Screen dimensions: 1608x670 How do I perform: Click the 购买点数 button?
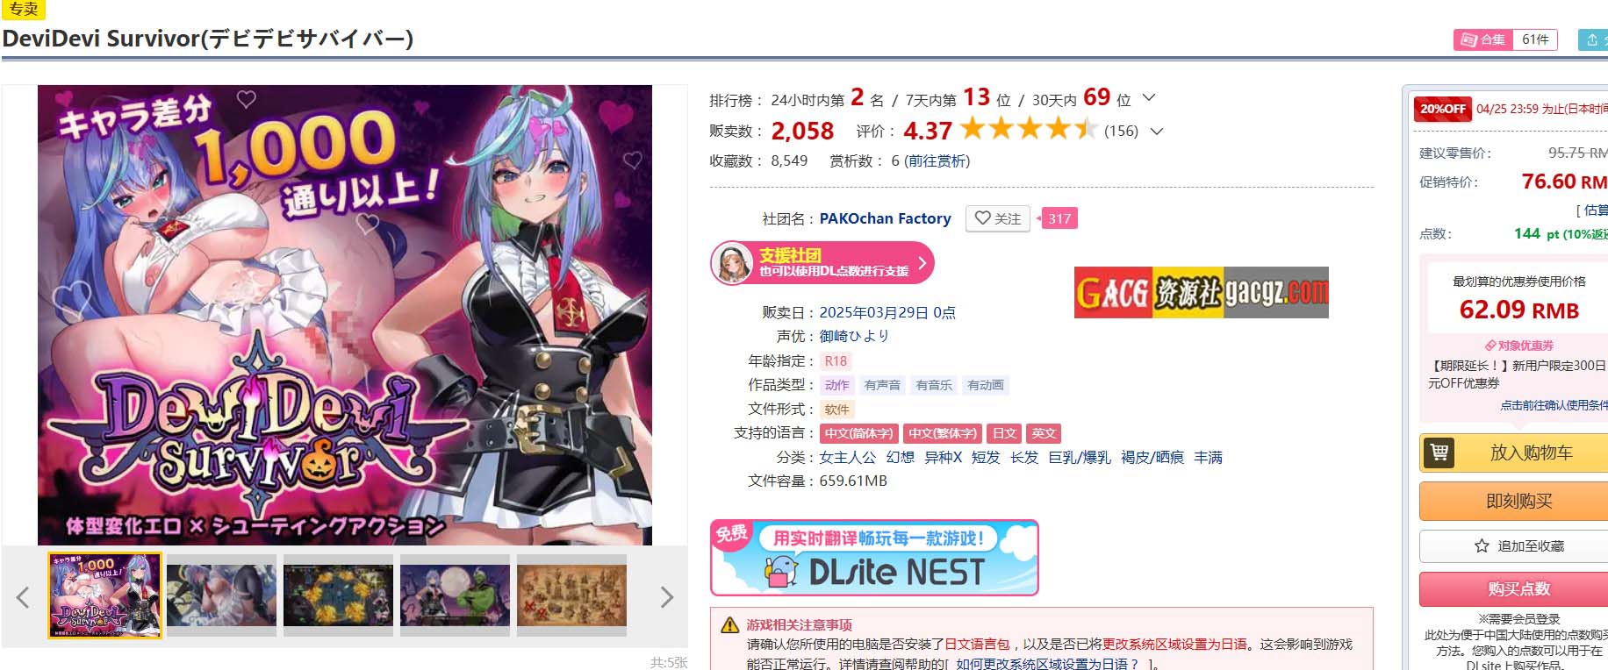pos(1519,588)
